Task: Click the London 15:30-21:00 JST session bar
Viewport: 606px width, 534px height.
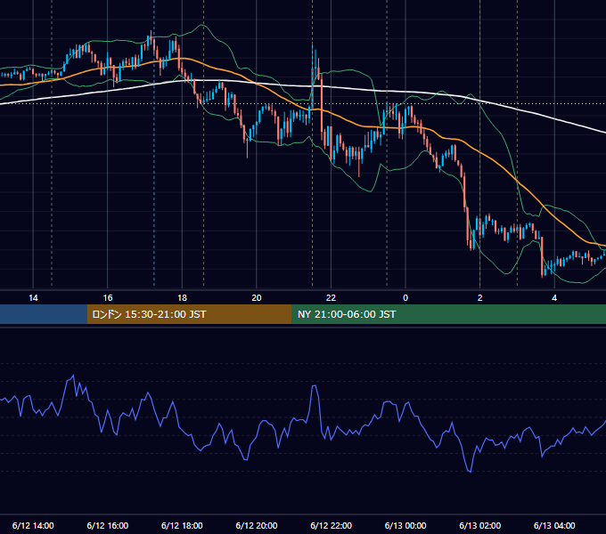Action: point(189,314)
